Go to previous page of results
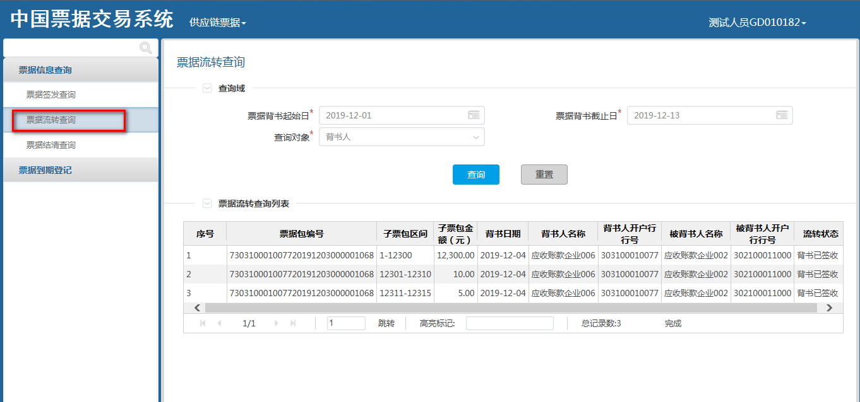860x402 pixels. [x=219, y=323]
